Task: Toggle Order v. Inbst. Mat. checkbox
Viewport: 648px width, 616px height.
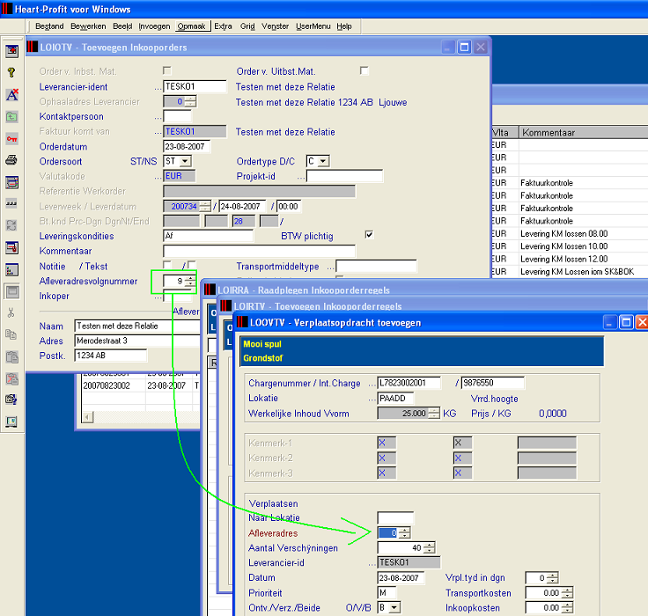Action: (x=167, y=70)
